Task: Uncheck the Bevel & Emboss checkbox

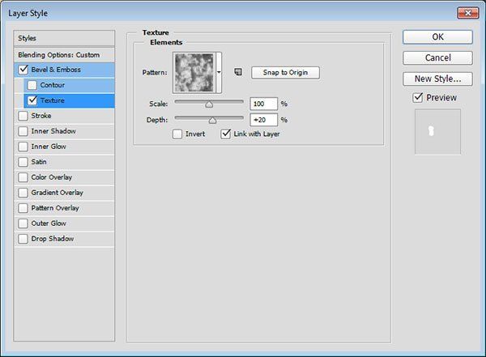Action: (23, 70)
